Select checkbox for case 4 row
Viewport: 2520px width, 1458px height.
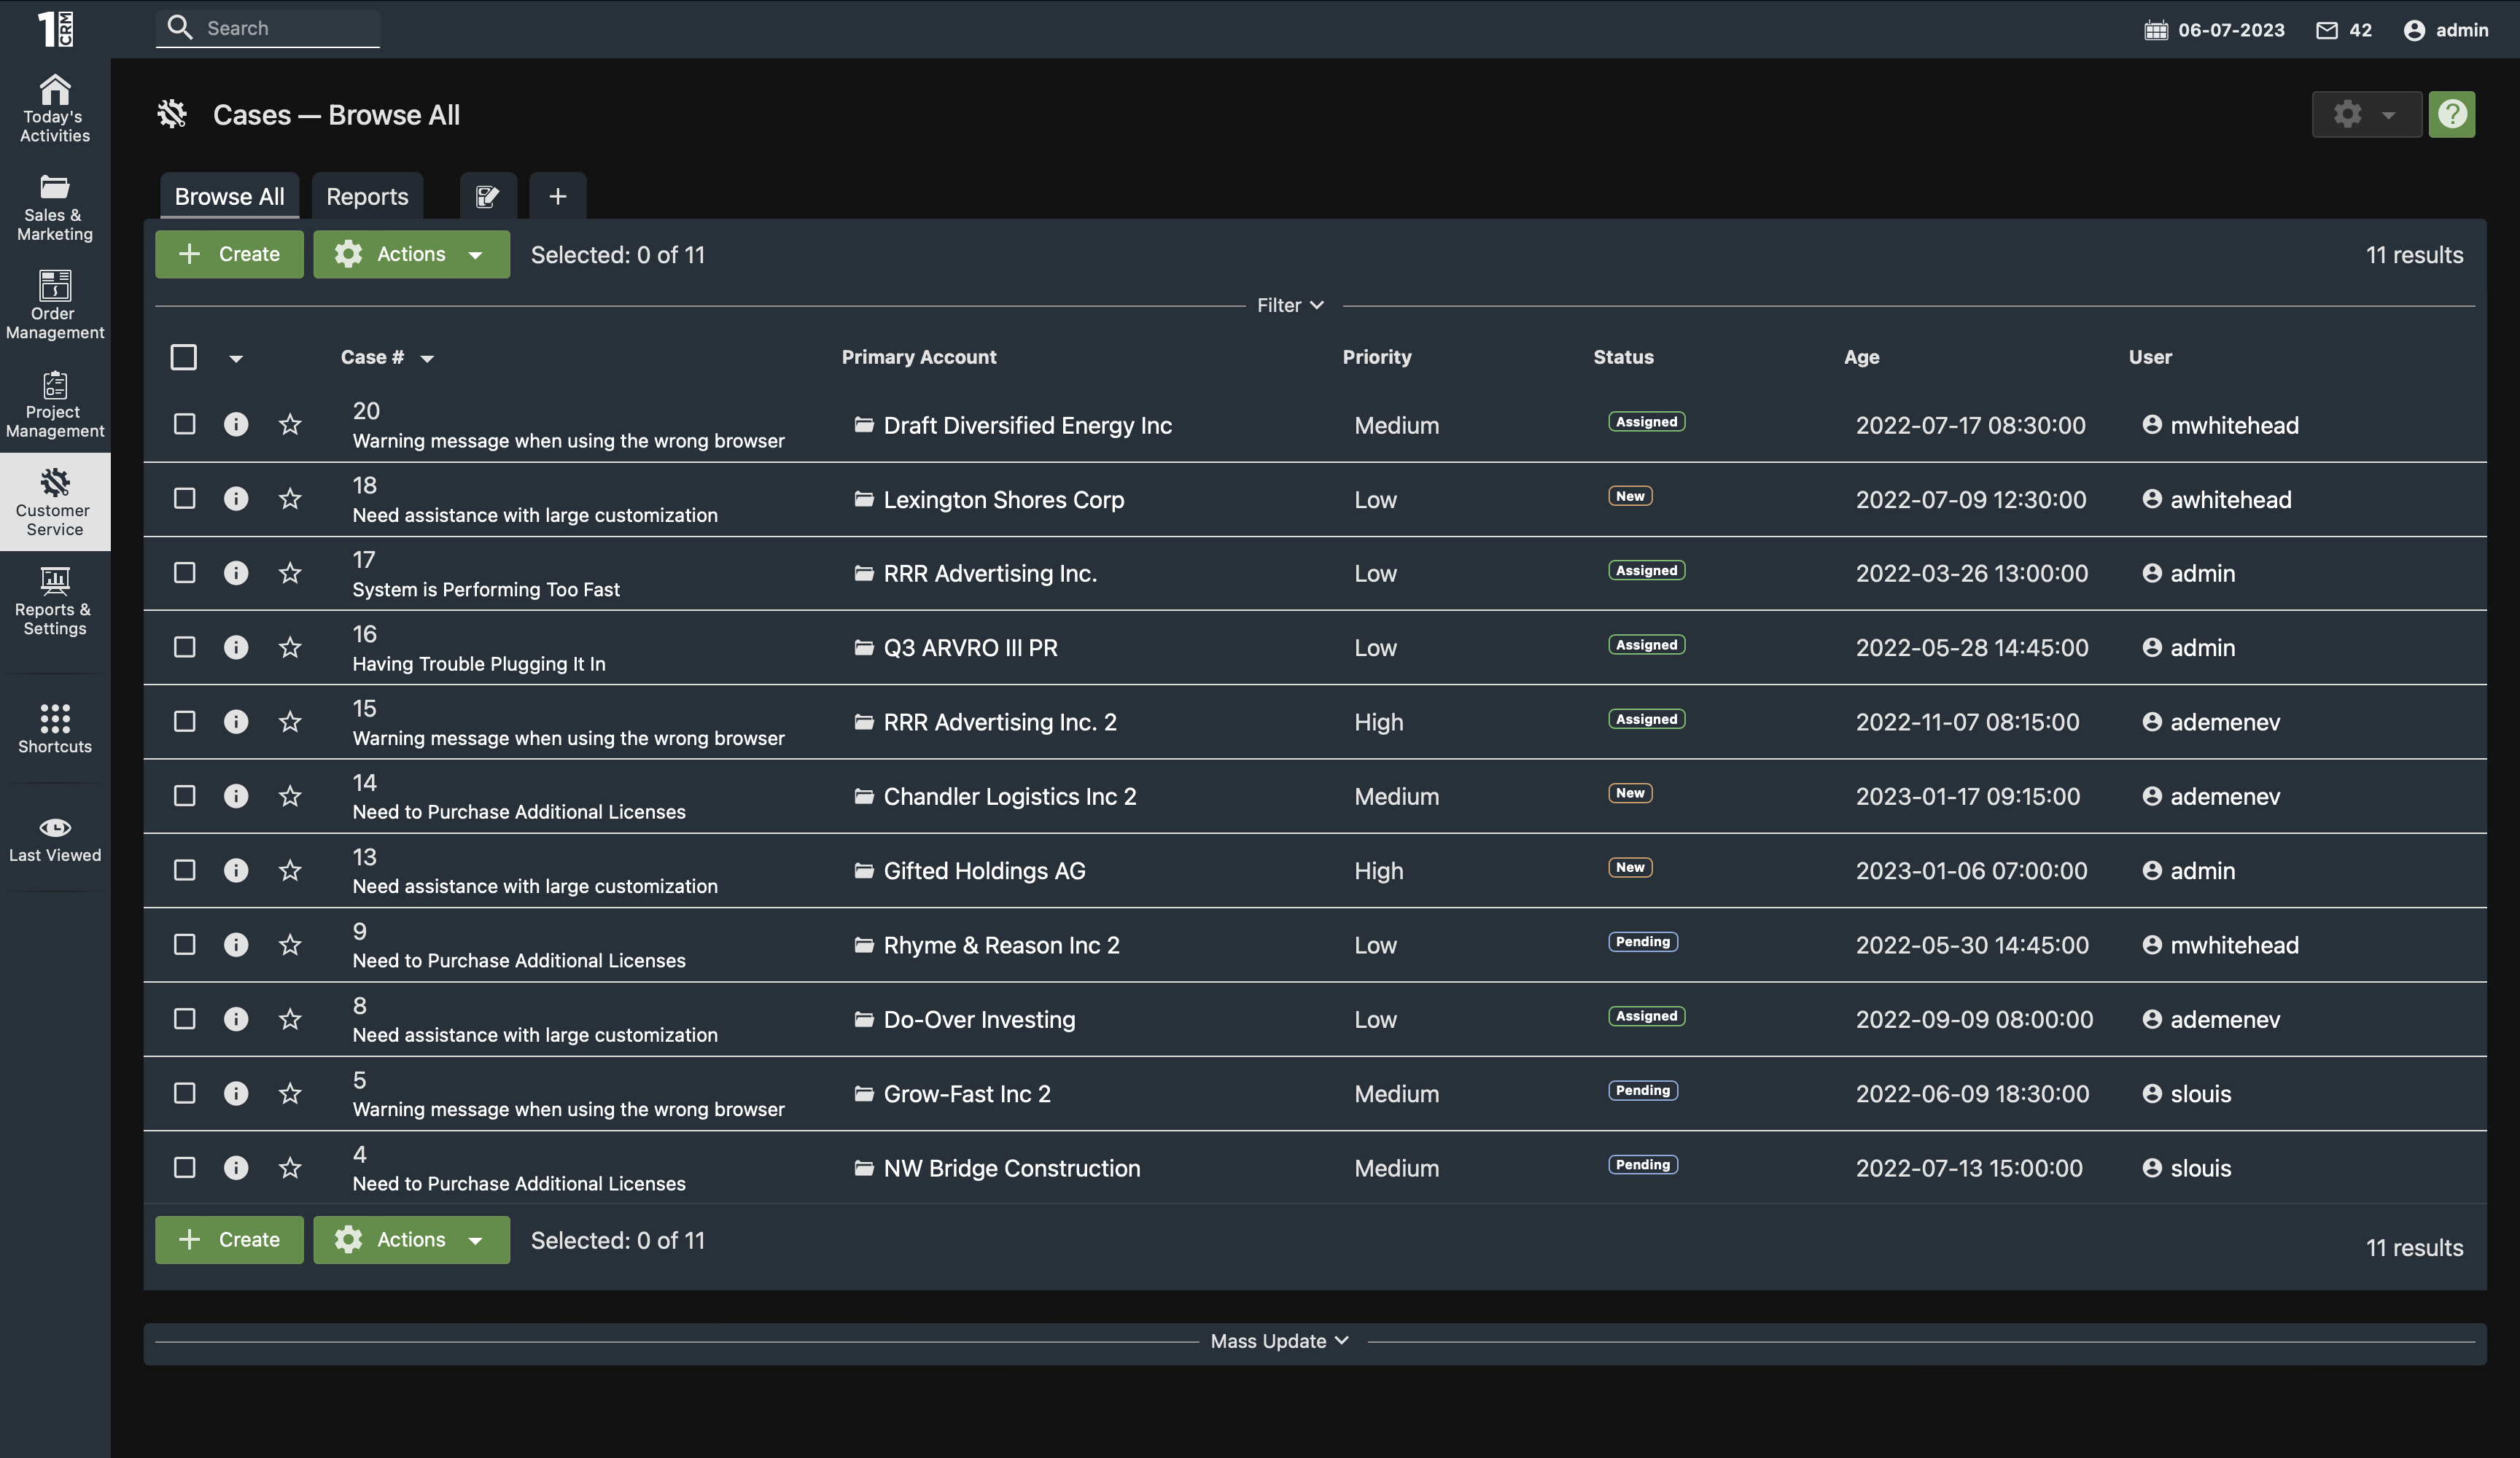coord(185,1167)
